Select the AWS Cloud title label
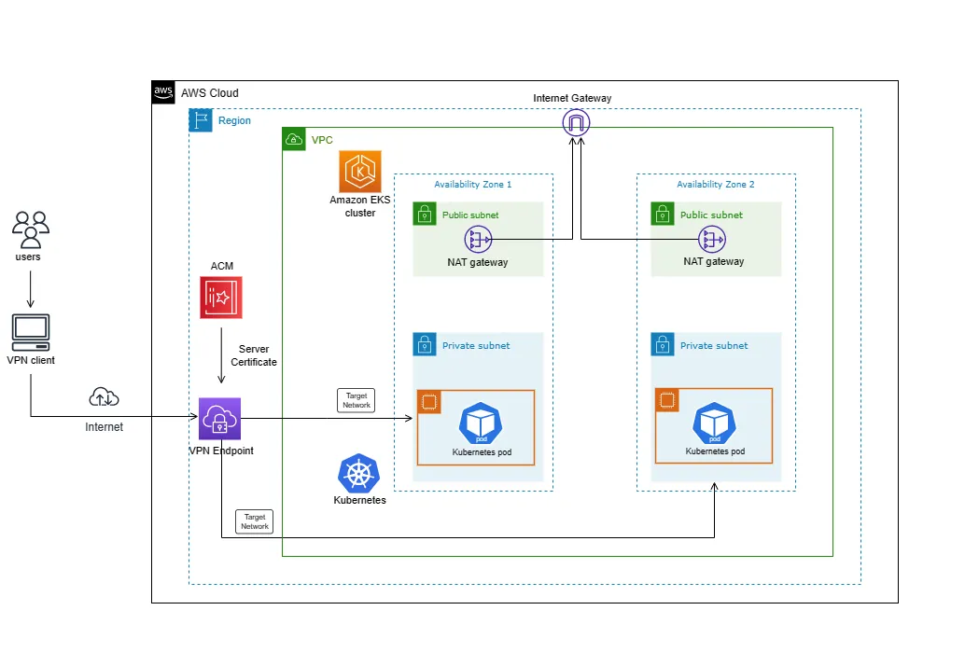This screenshot has width=965, height=652. 211,93
